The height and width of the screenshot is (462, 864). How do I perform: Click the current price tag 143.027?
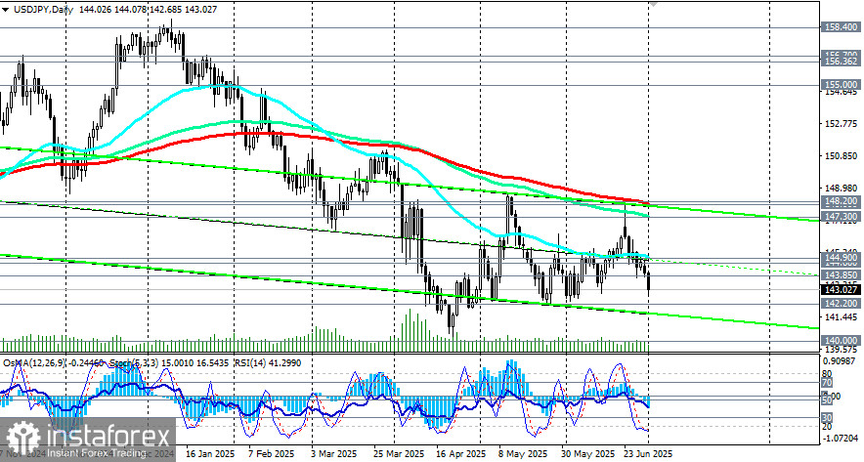click(x=840, y=289)
